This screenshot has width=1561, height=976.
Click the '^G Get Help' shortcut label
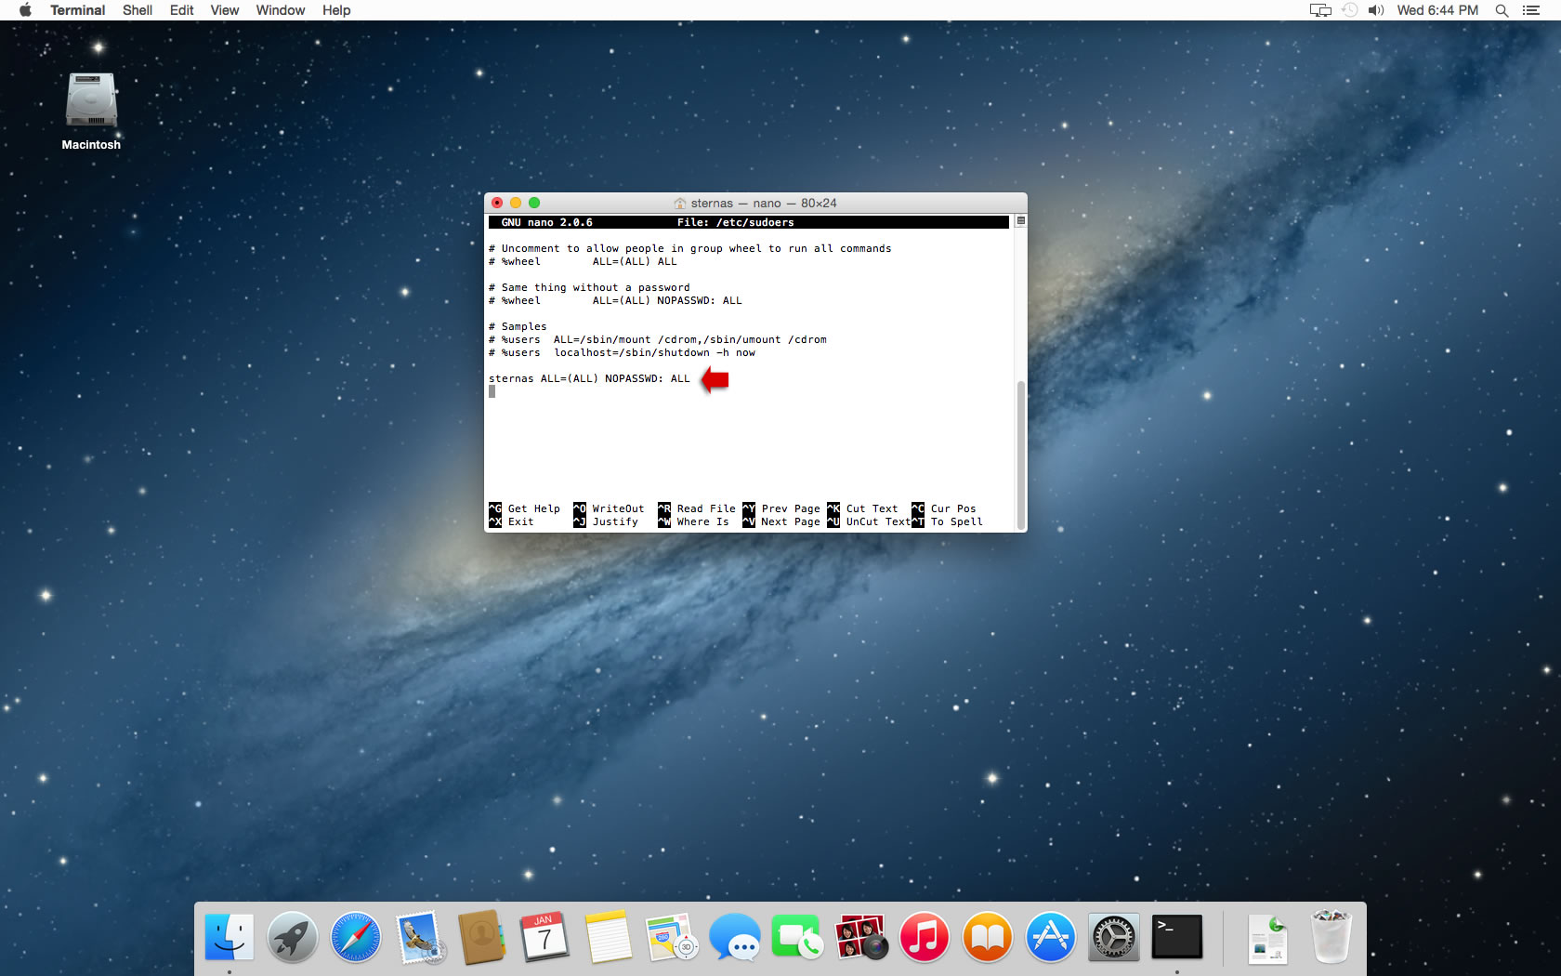click(524, 508)
